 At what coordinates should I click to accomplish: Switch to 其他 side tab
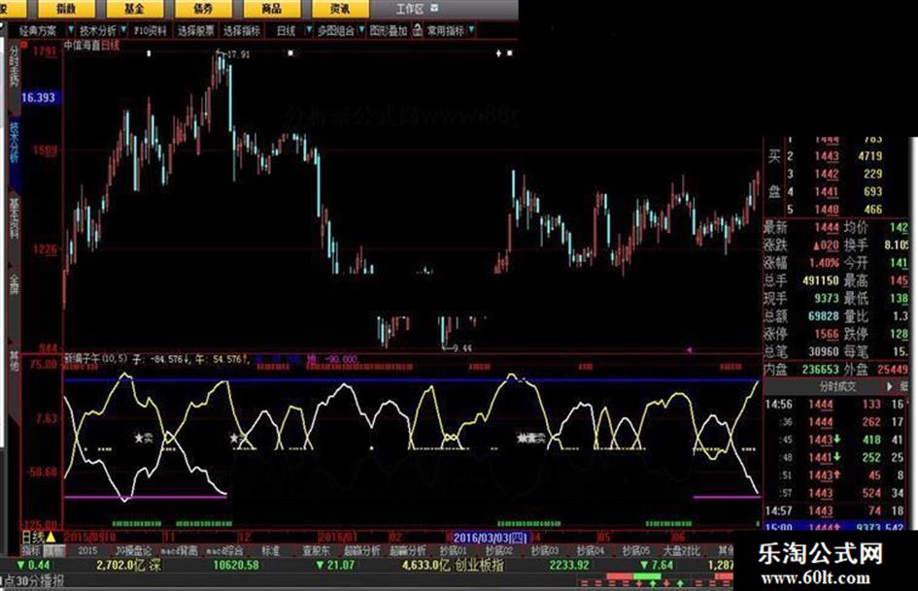point(14,360)
